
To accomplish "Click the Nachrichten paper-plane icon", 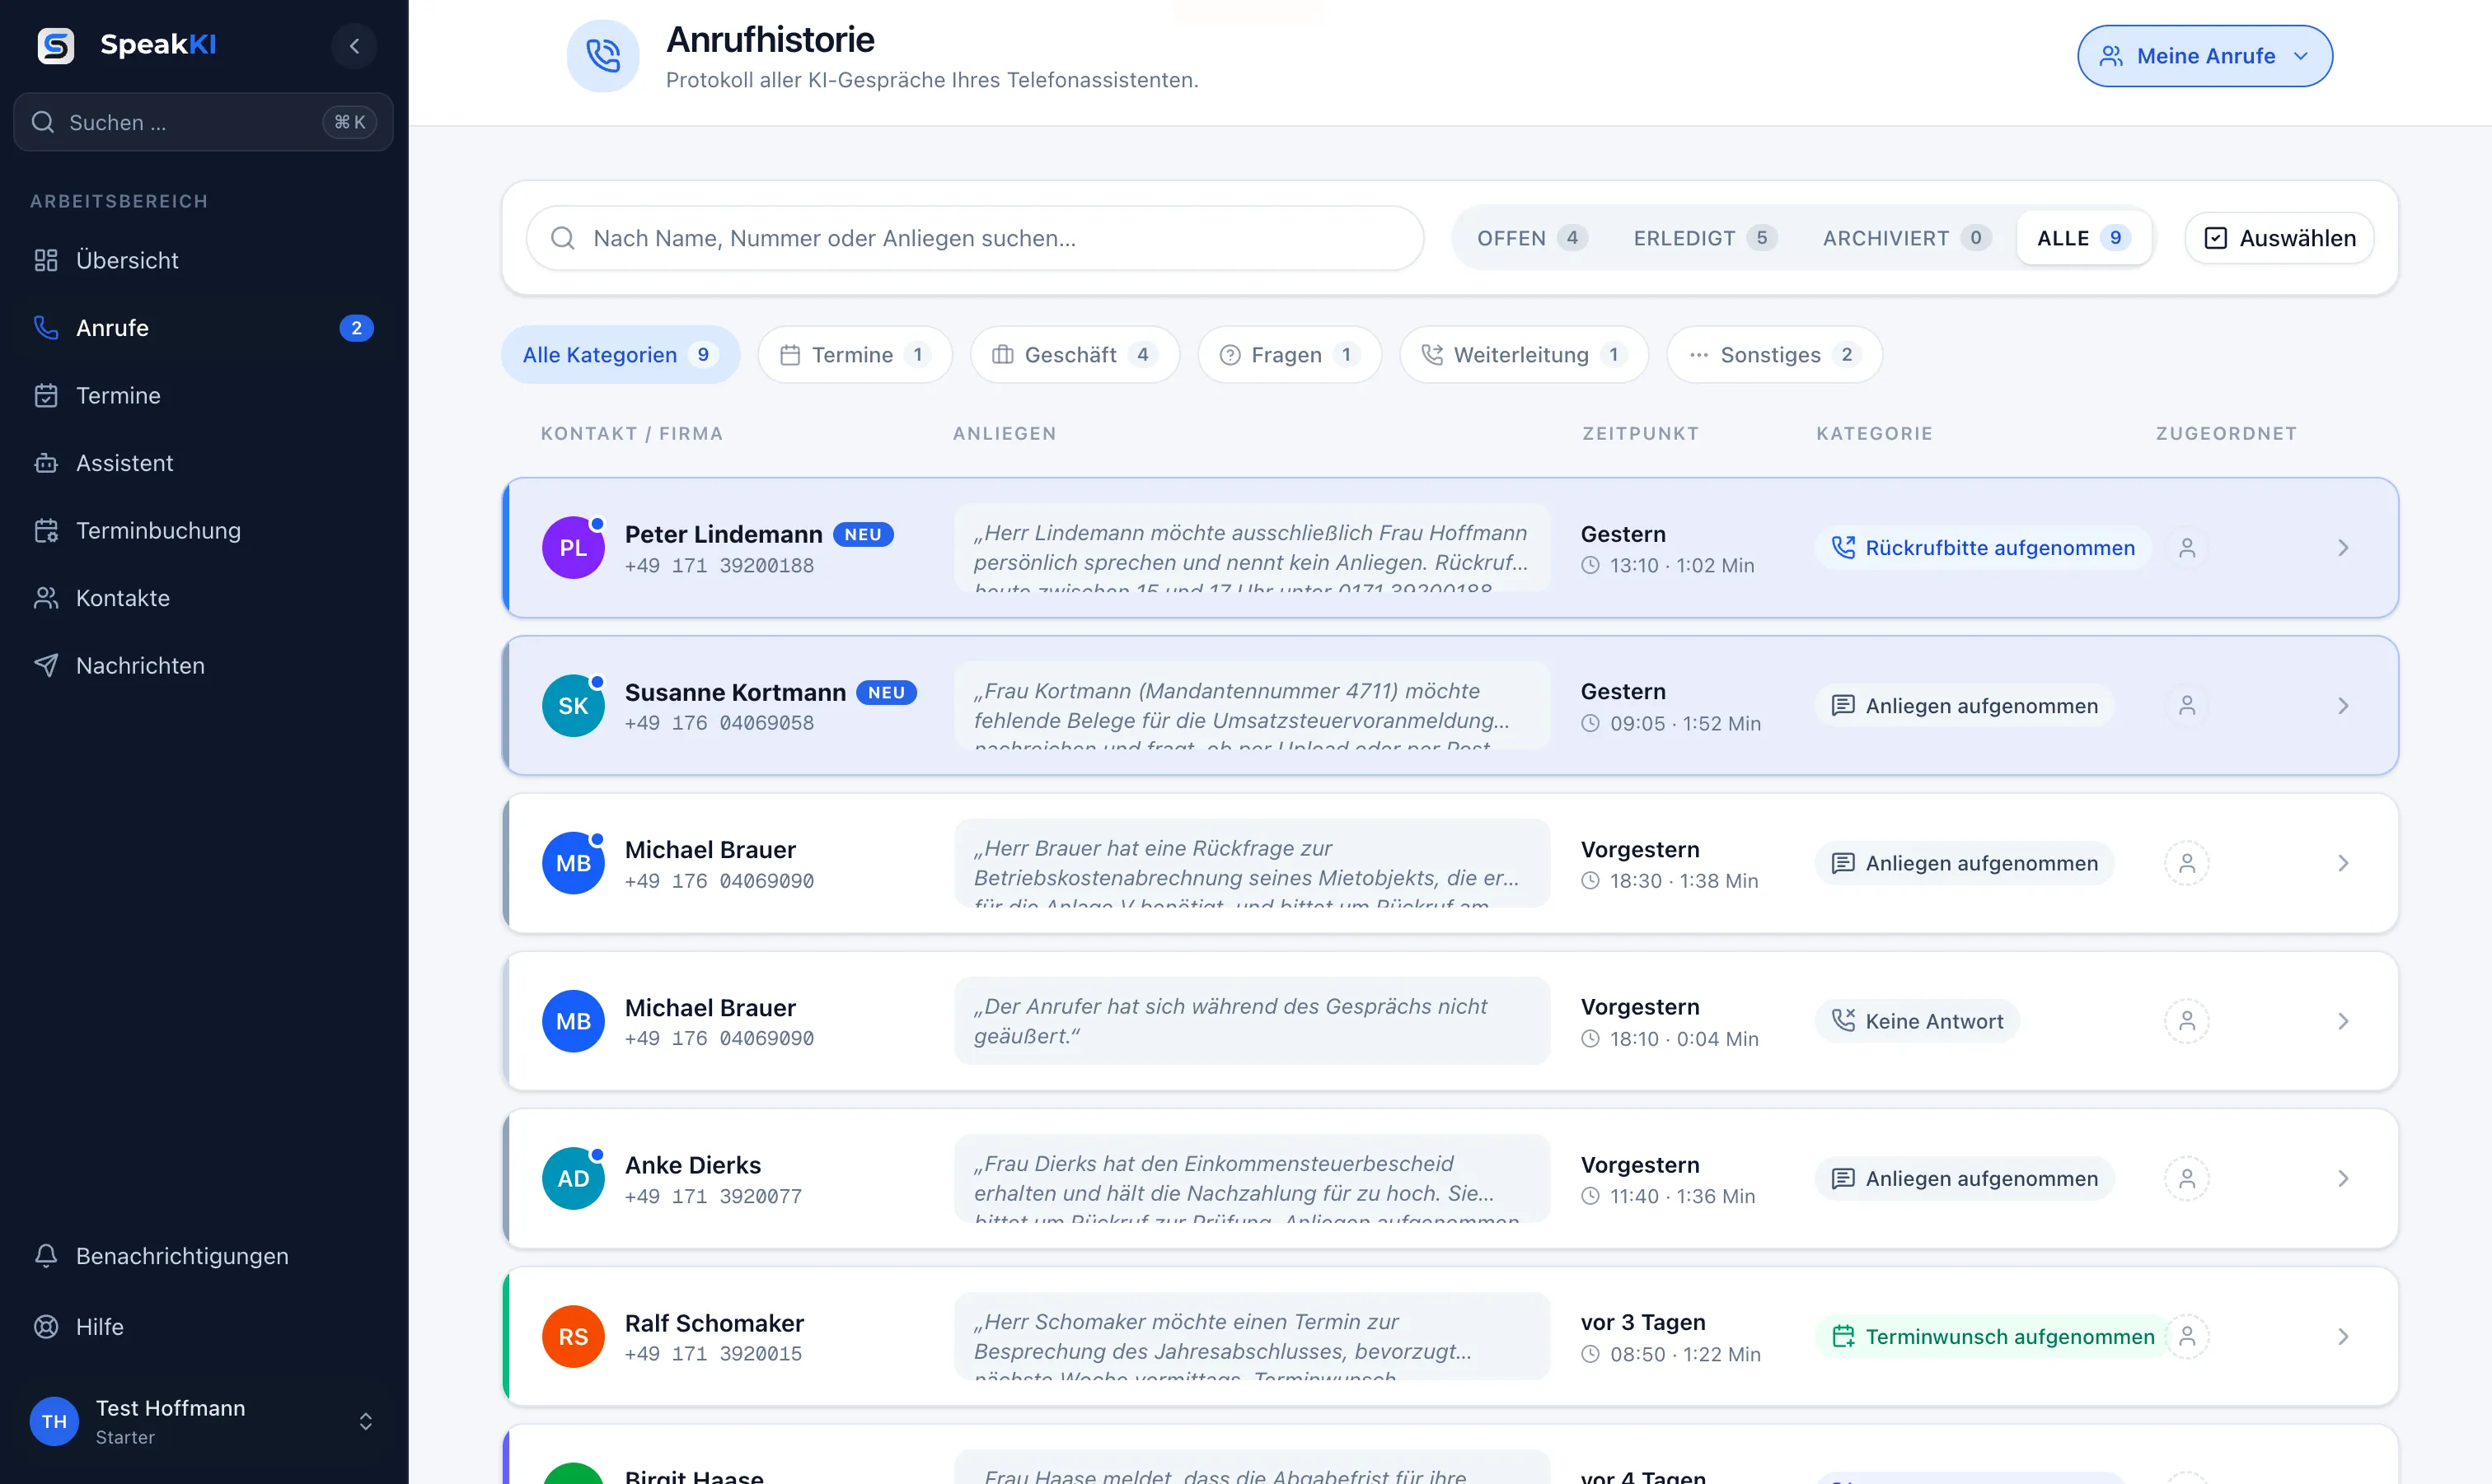I will tap(46, 665).
